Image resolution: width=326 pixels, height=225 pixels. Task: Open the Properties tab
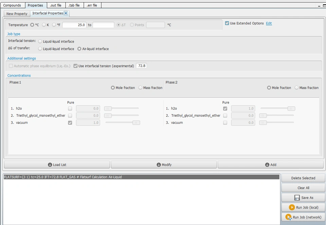35,5
